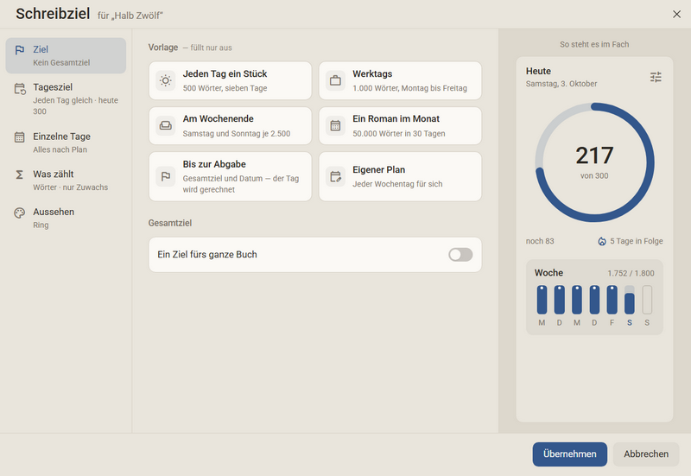Click the palette icon beside Aussehen
The width and height of the screenshot is (691, 476).
[x=19, y=213]
